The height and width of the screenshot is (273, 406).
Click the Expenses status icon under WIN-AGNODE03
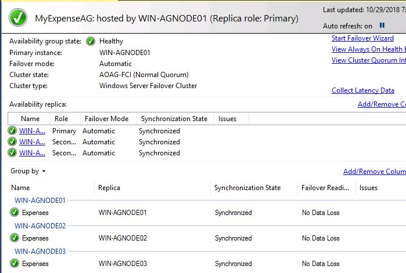point(15,264)
